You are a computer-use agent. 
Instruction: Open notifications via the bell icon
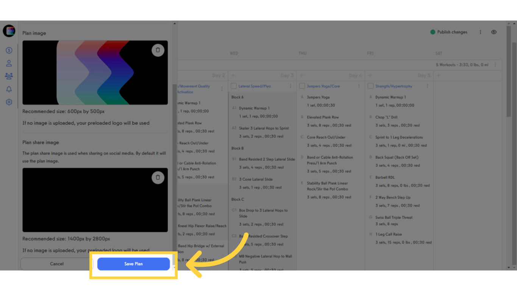coord(9,89)
